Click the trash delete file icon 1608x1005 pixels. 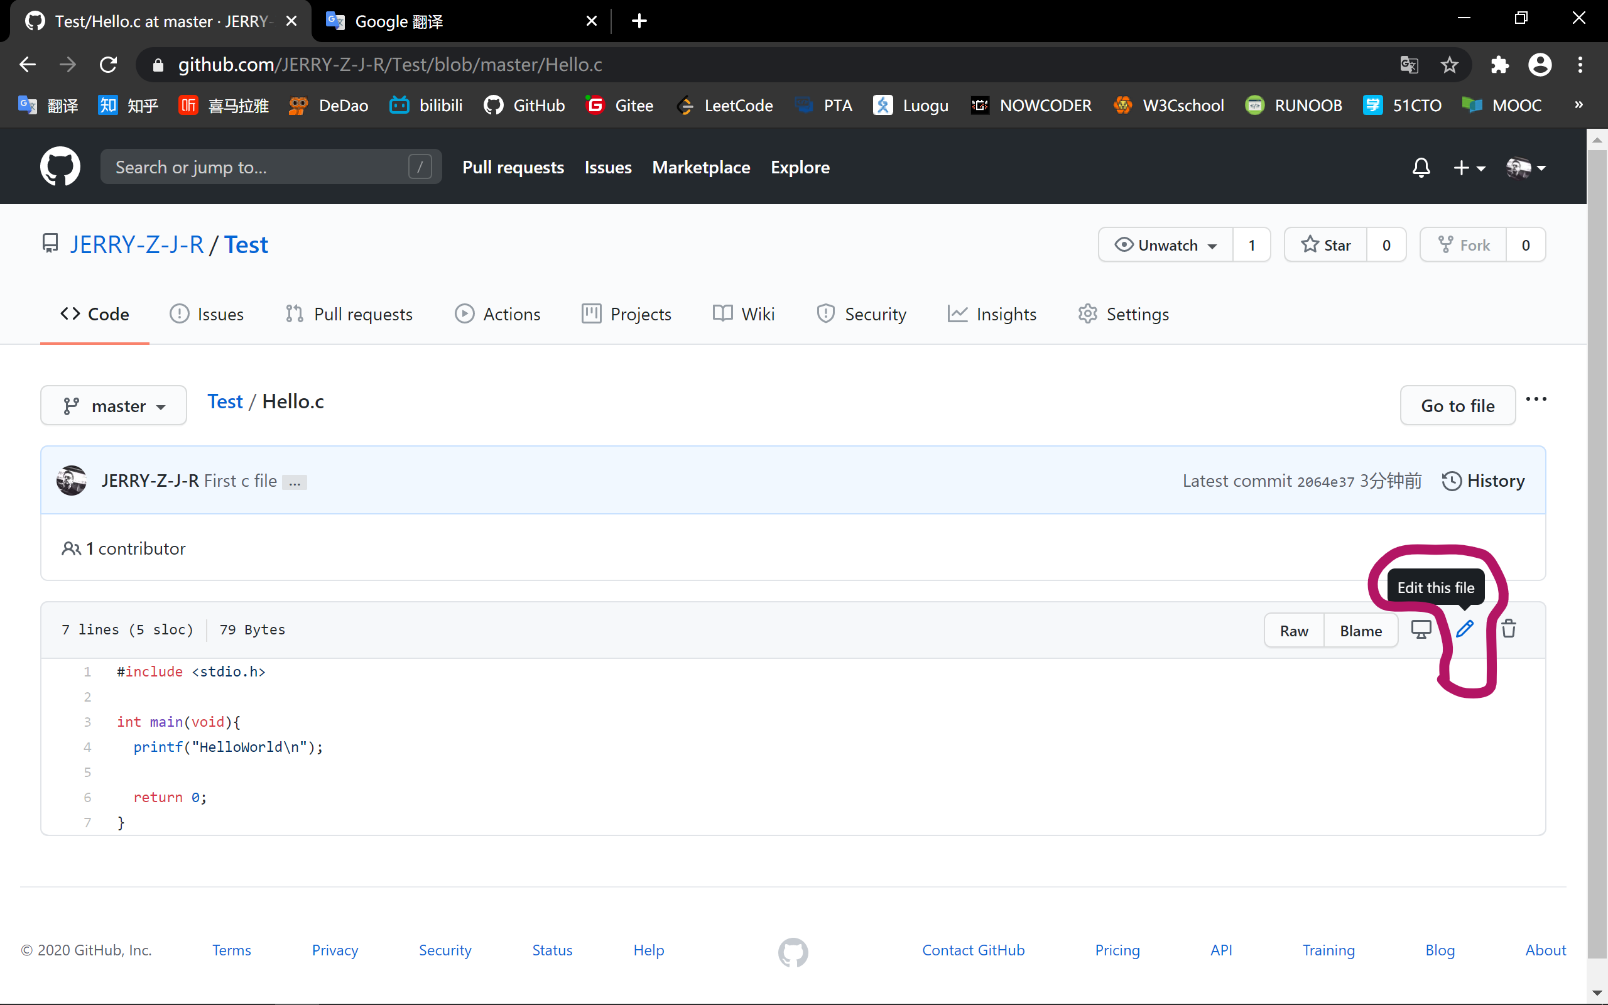pos(1508,629)
